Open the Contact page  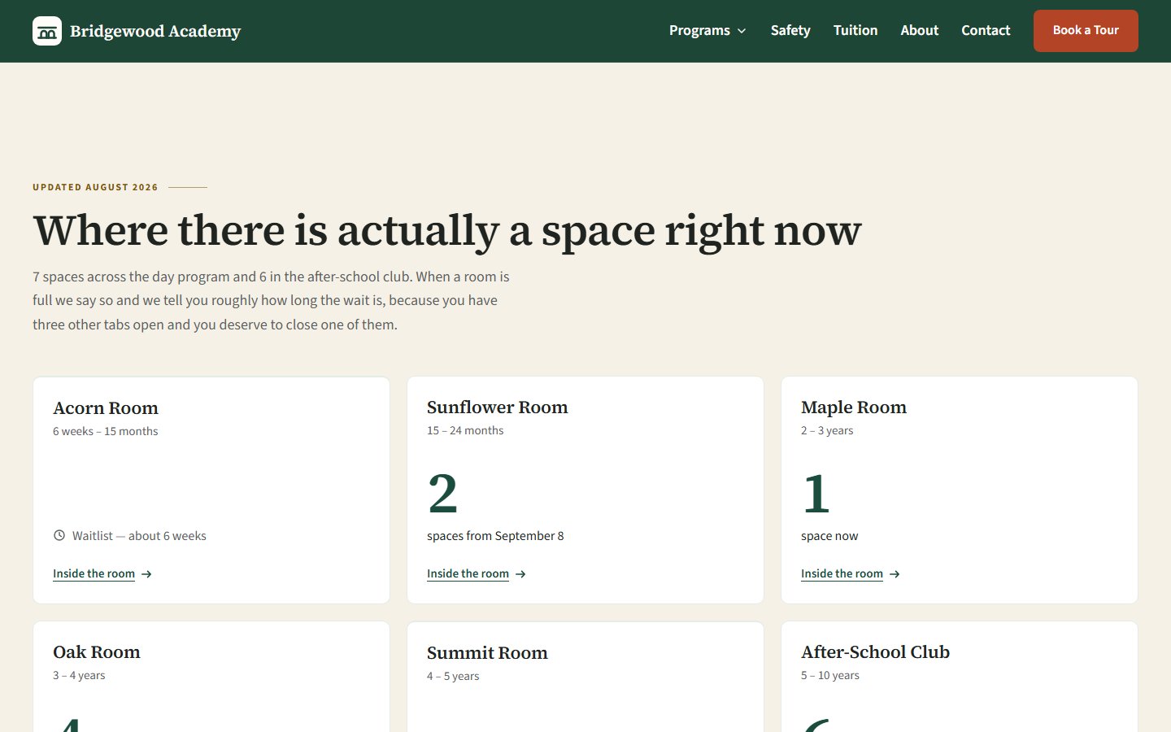(986, 30)
